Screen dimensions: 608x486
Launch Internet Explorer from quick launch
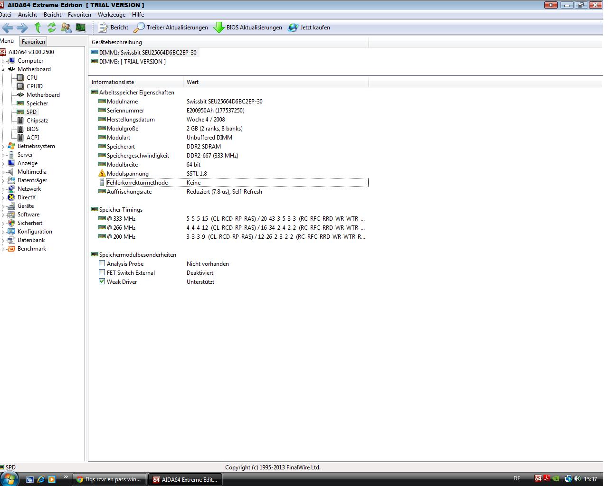click(41, 479)
